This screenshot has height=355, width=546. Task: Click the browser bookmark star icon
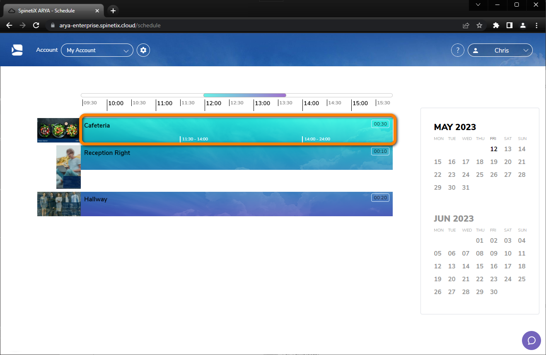pos(479,25)
